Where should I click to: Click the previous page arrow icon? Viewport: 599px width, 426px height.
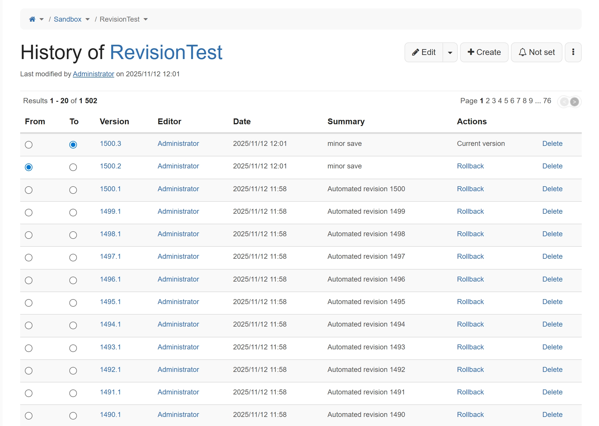(564, 102)
